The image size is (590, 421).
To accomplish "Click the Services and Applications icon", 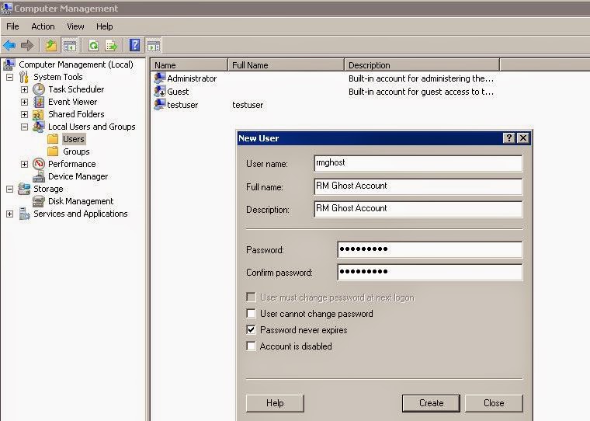I will click(25, 214).
